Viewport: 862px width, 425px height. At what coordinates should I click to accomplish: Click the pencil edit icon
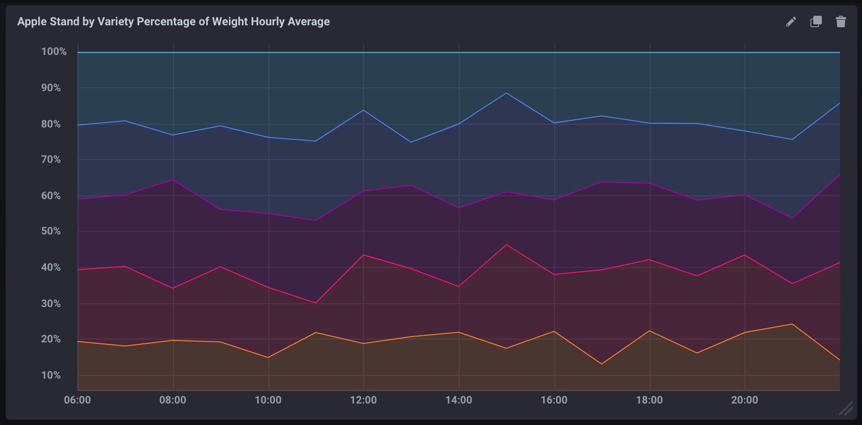pos(791,21)
